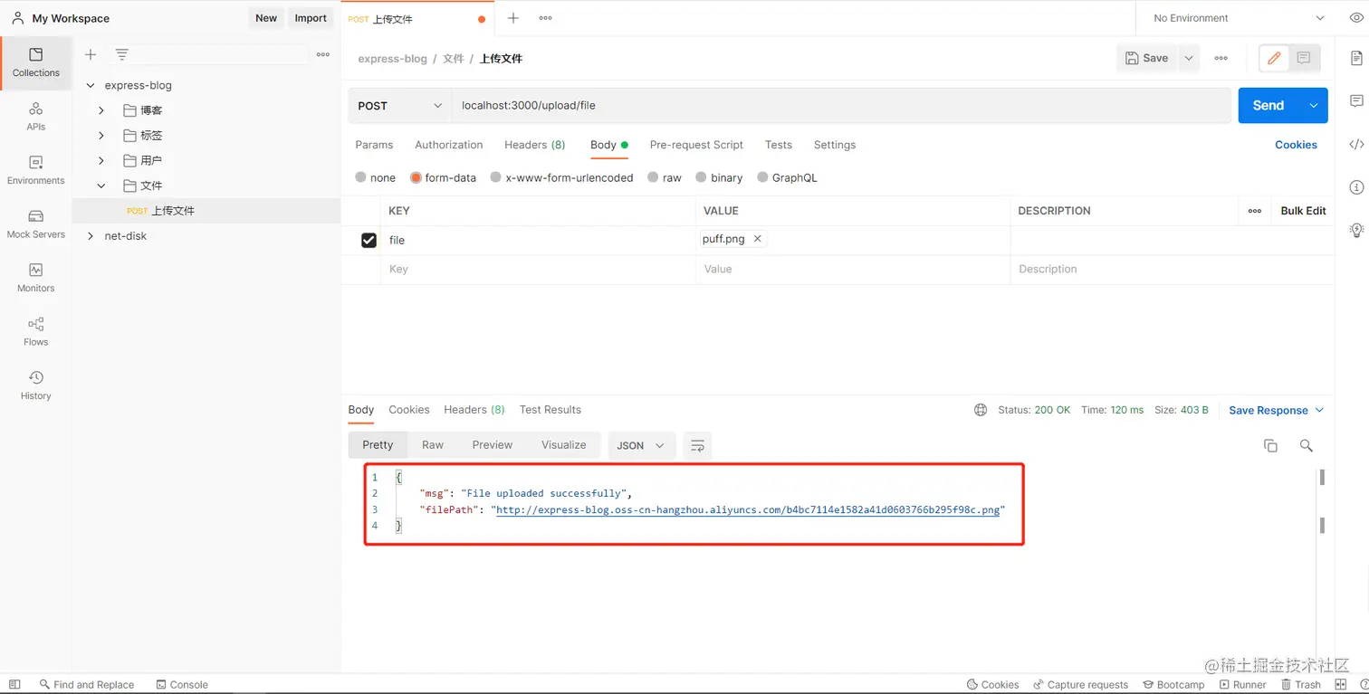Select the none body type

[x=376, y=177]
